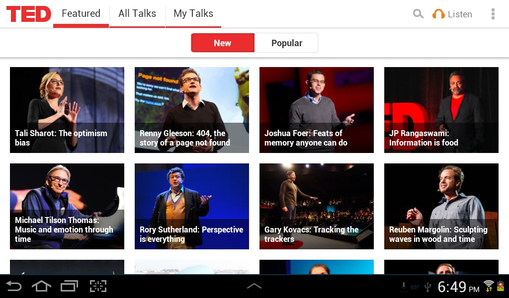Open the recent apps switcher
Image resolution: width=509 pixels, height=298 pixels.
pyautogui.click(x=69, y=286)
